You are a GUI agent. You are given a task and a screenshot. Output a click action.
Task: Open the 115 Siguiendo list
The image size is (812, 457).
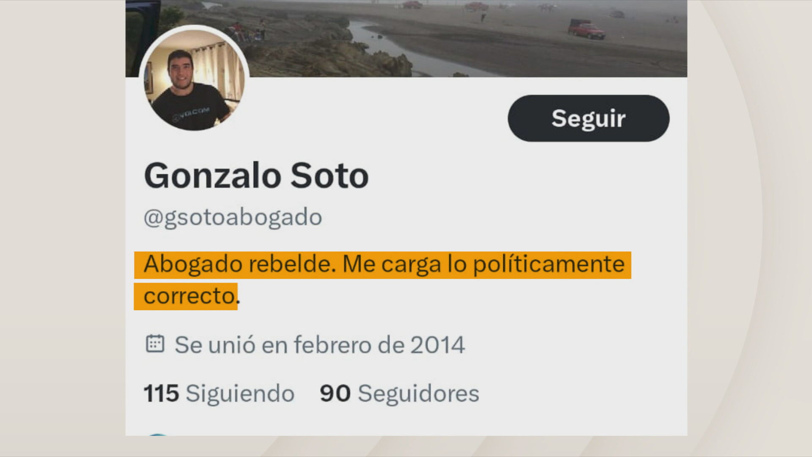219,393
